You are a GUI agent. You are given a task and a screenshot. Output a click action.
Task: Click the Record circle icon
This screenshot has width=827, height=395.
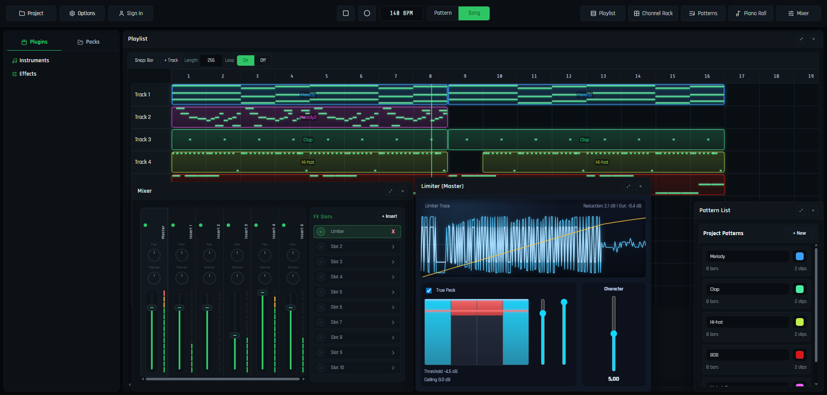pos(367,13)
